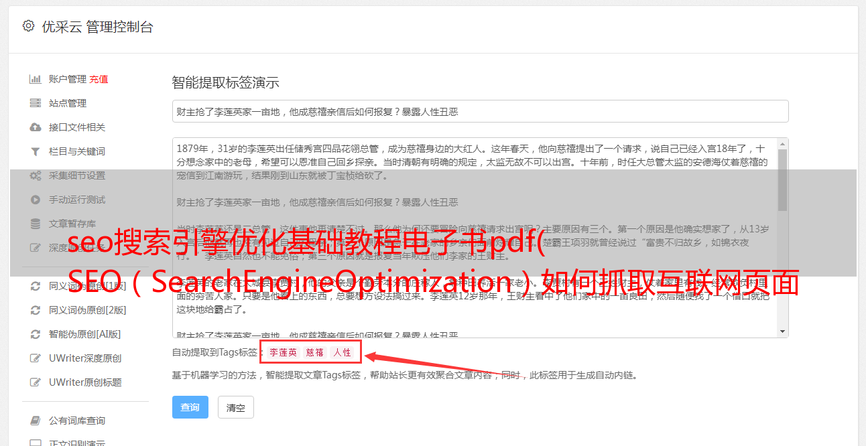
Task: Click the cogs icon for 采集细节设置
Action: click(x=36, y=175)
